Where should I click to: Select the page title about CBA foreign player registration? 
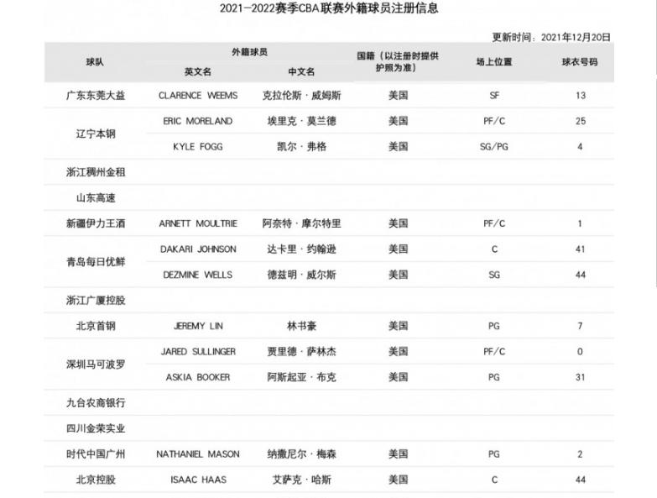[x=329, y=8]
